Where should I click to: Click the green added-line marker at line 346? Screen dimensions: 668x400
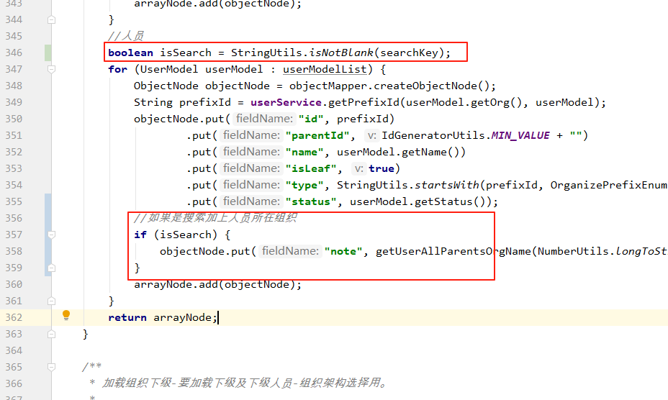click(48, 53)
